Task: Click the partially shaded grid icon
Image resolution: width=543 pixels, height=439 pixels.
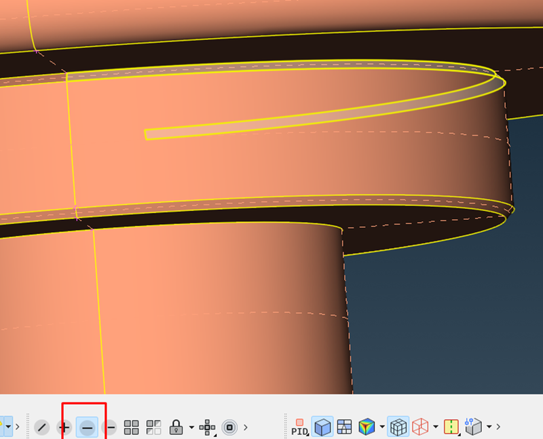Action: pos(153,427)
